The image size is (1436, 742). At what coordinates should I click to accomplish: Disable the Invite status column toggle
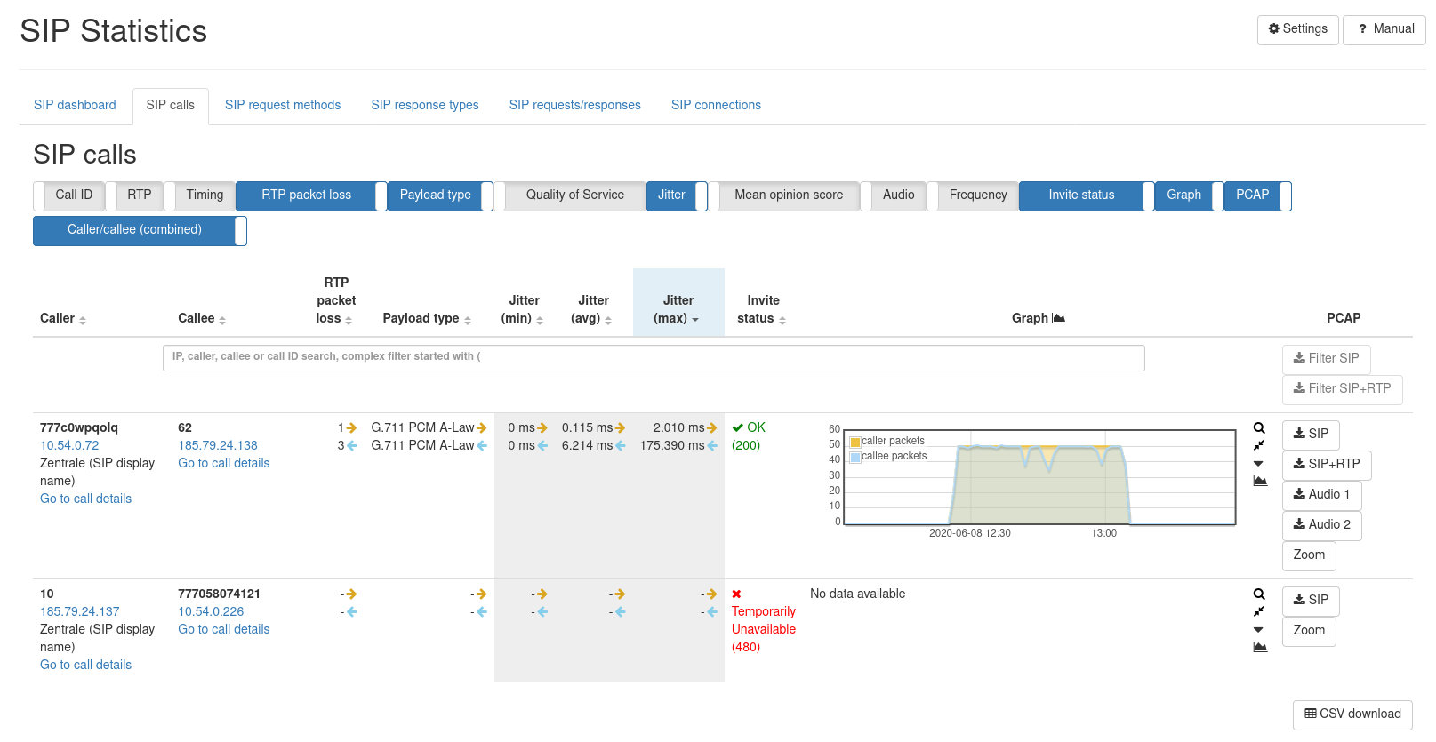[1087, 195]
